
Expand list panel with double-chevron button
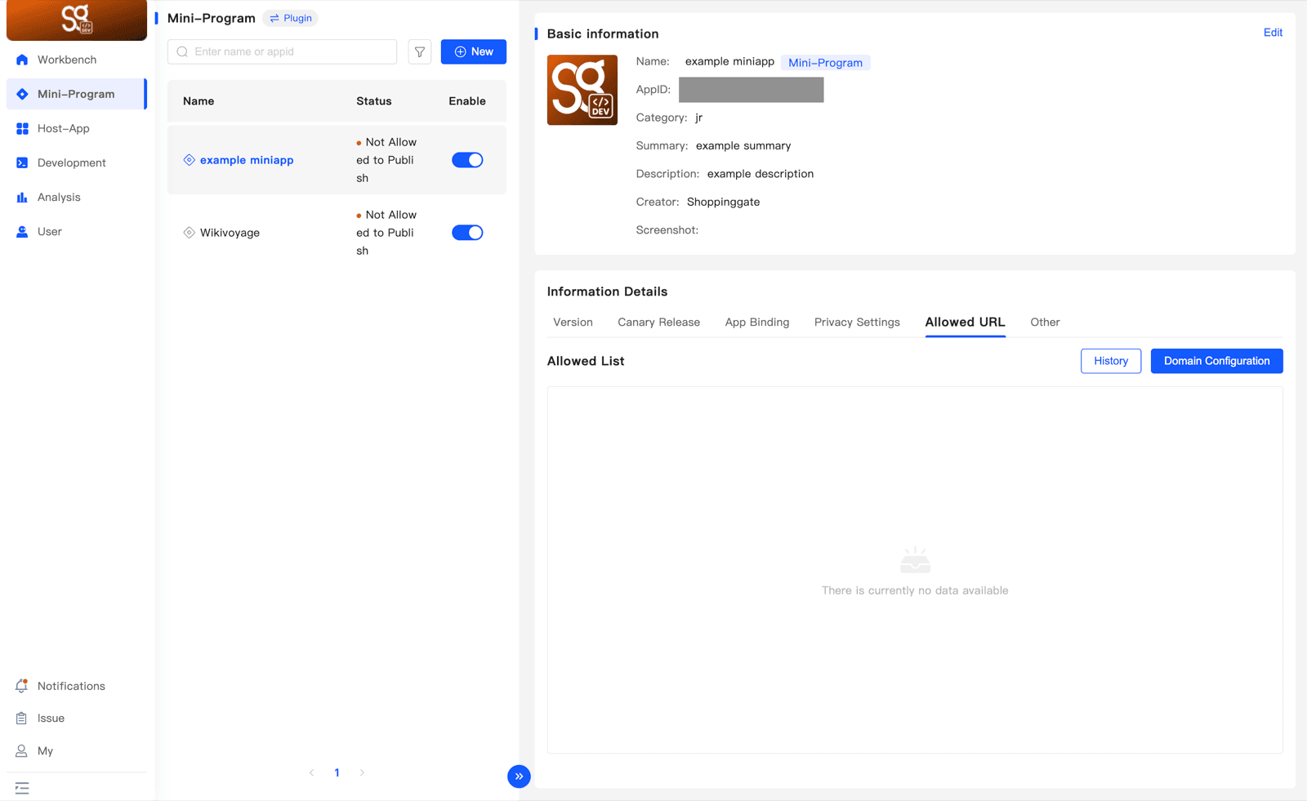(519, 777)
